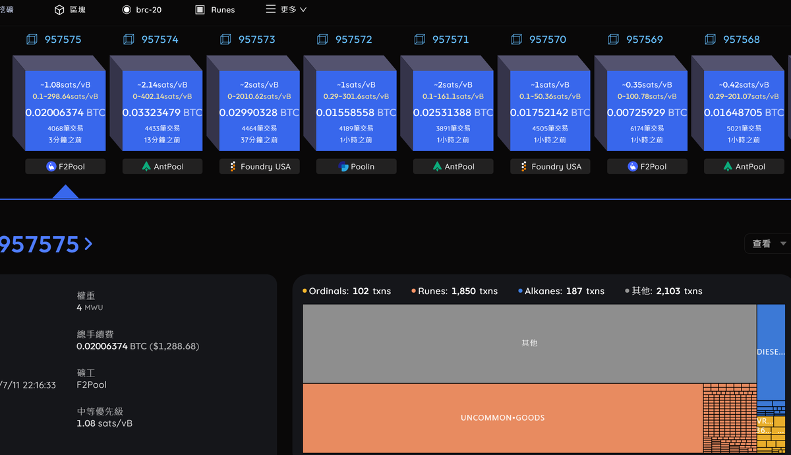Click the cube icon beside block 957572

323,40
